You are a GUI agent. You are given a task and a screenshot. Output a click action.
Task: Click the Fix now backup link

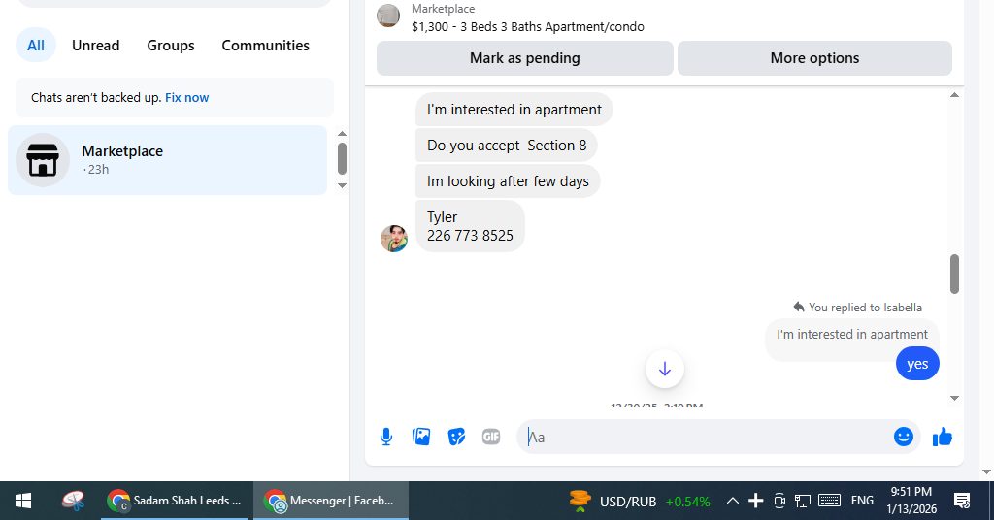pyautogui.click(x=187, y=98)
